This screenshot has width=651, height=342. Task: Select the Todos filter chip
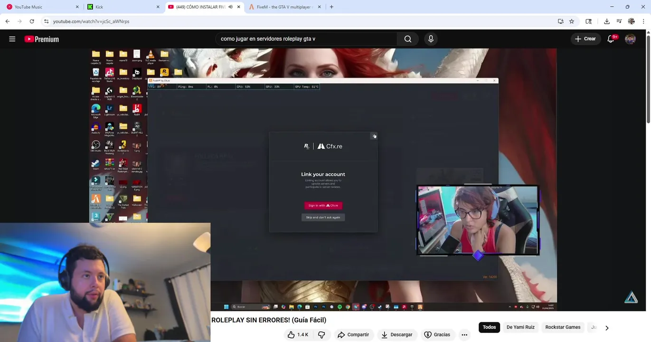[x=489, y=327]
